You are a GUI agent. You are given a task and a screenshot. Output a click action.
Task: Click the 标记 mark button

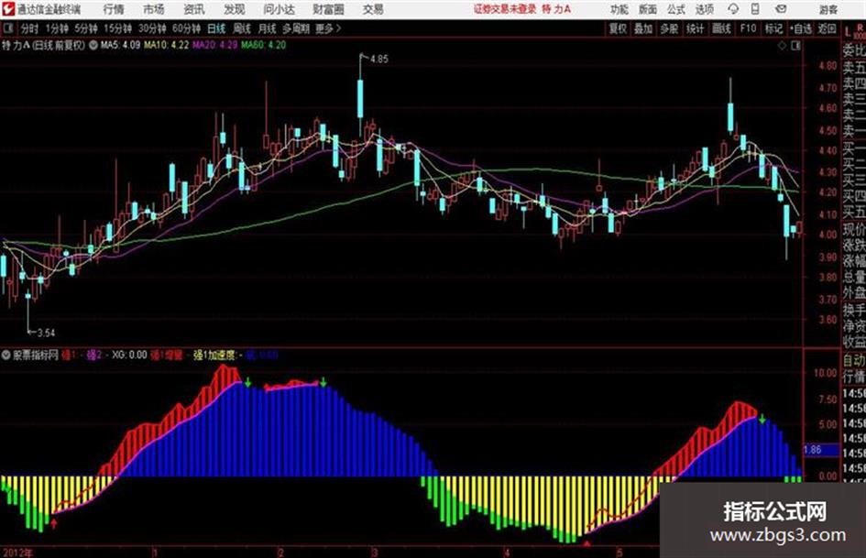(773, 28)
